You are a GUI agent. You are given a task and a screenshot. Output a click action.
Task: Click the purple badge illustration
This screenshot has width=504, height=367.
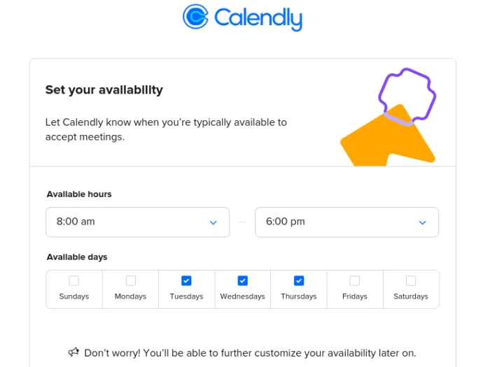(x=407, y=96)
